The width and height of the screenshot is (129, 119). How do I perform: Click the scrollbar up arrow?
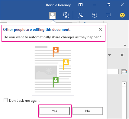click(124, 84)
